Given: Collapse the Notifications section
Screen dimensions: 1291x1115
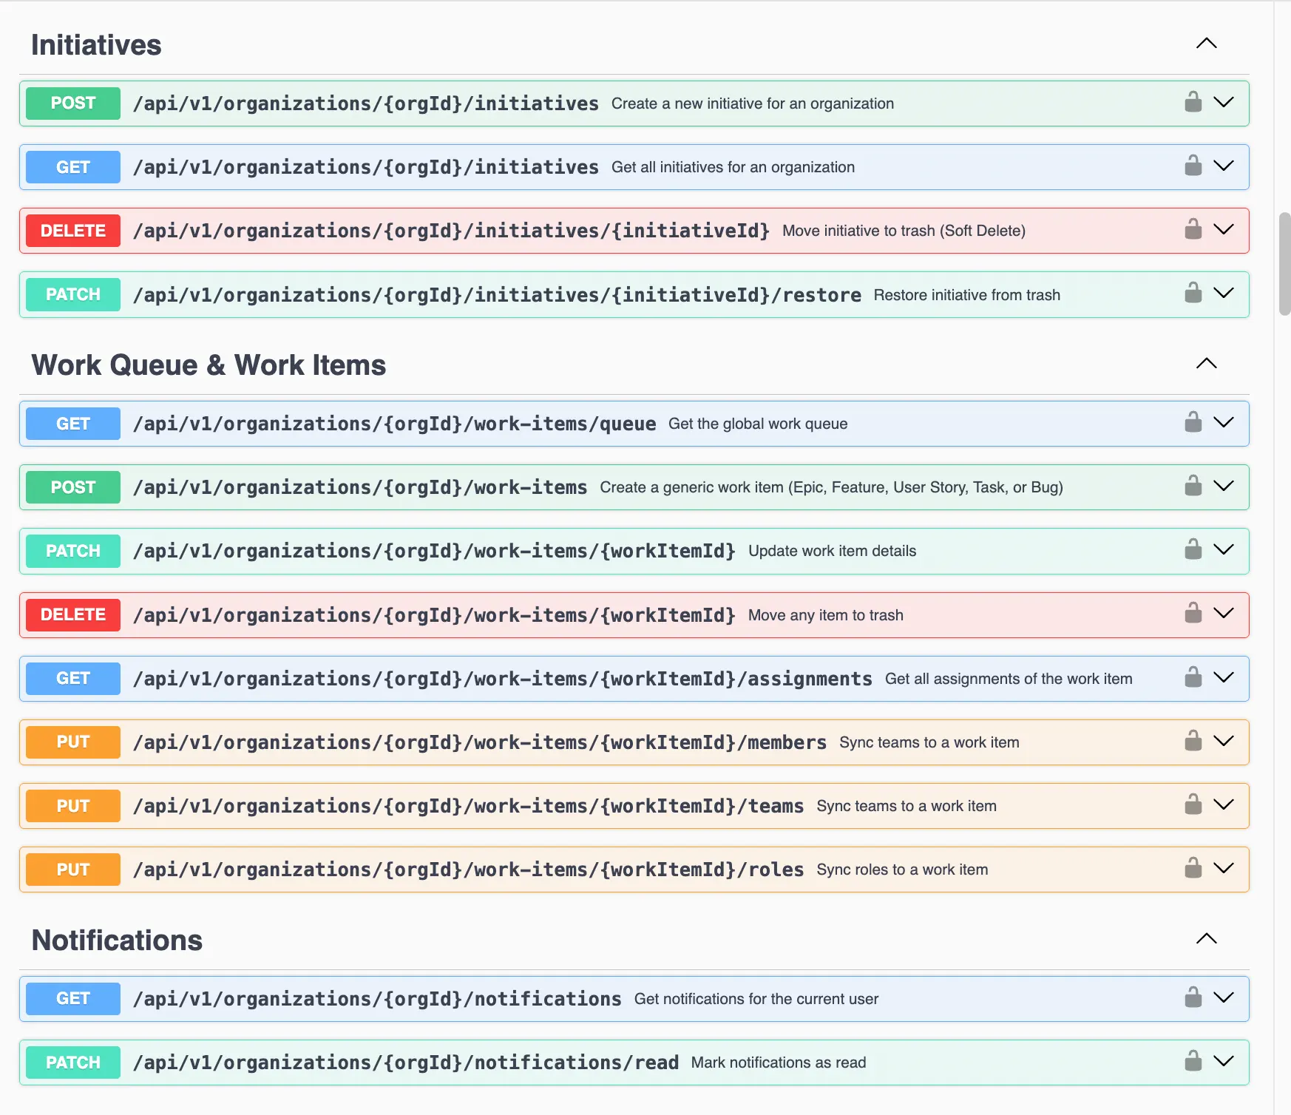Looking at the screenshot, I should [x=1206, y=938].
